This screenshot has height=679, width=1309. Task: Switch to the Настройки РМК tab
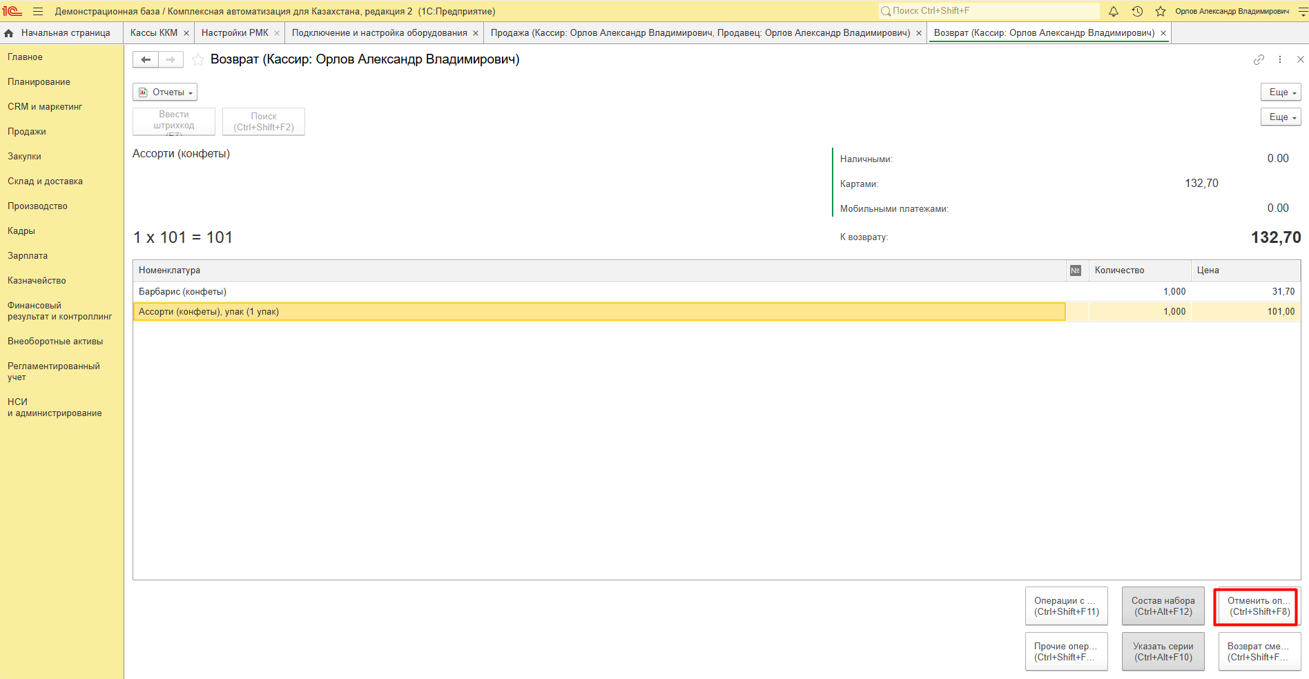[x=235, y=33]
